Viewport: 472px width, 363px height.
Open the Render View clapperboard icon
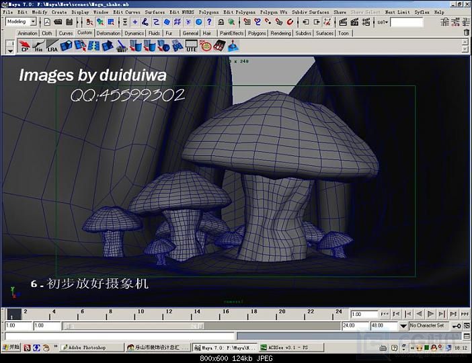(343, 22)
